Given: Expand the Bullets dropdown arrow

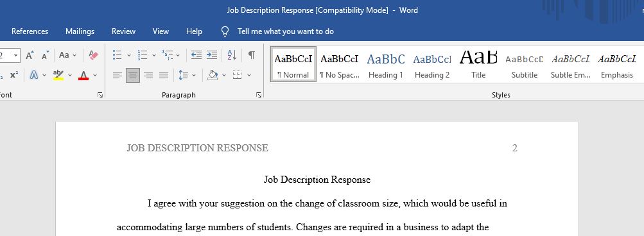Looking at the screenshot, I should click(x=128, y=55).
